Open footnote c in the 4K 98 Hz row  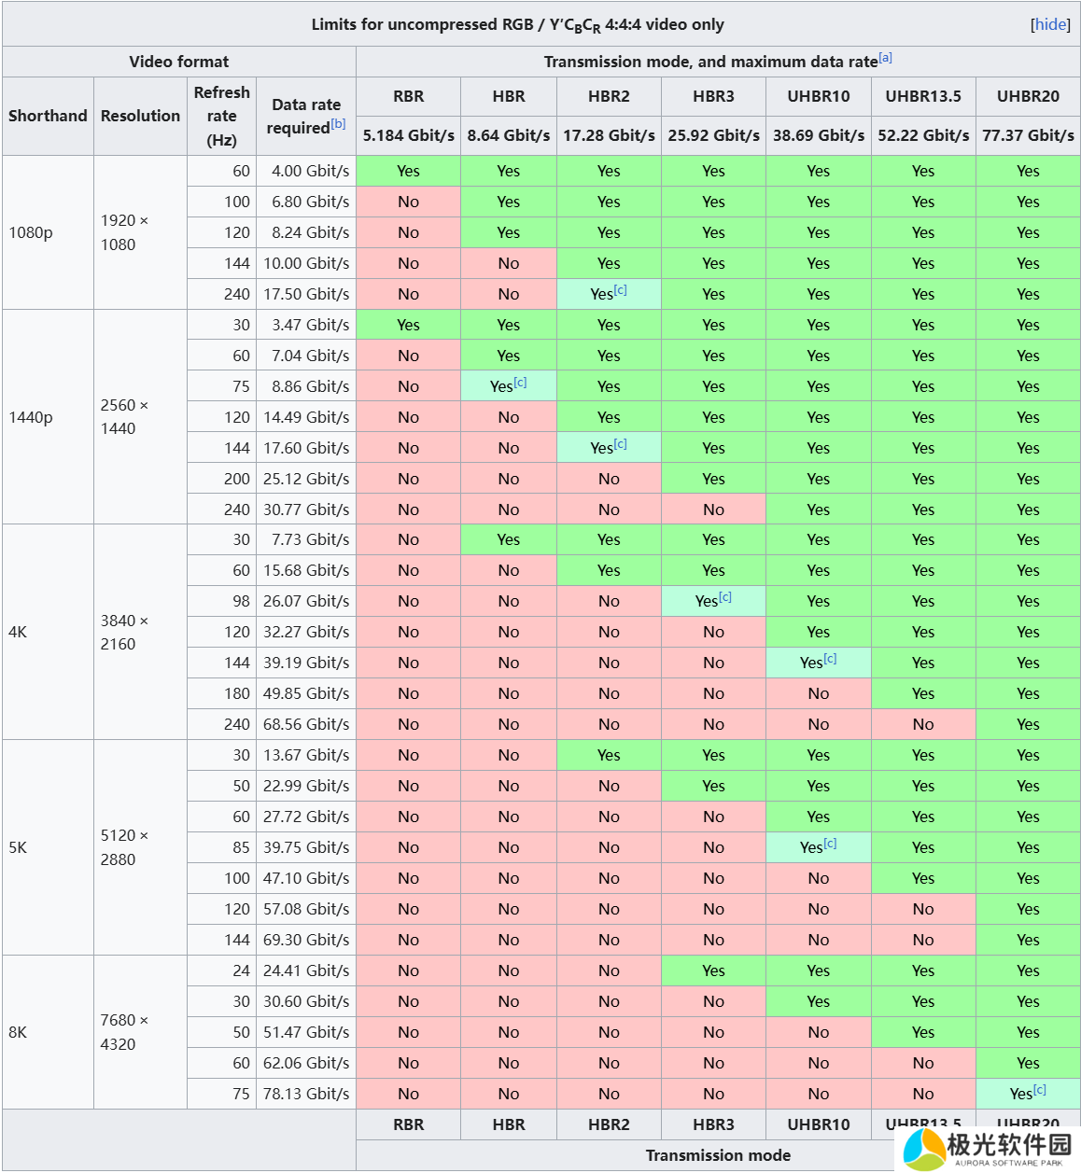click(725, 597)
